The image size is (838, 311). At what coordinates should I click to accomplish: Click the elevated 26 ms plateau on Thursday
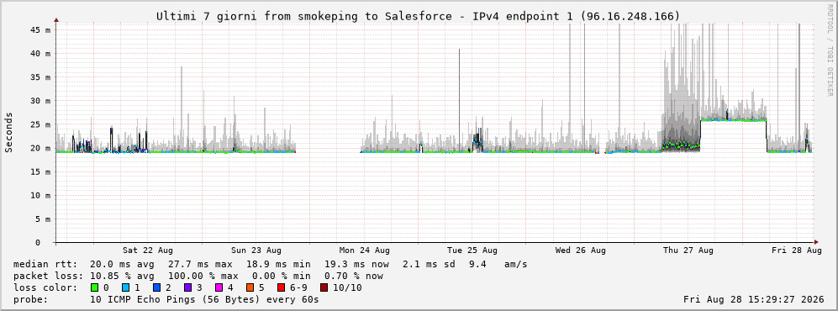tap(733, 119)
